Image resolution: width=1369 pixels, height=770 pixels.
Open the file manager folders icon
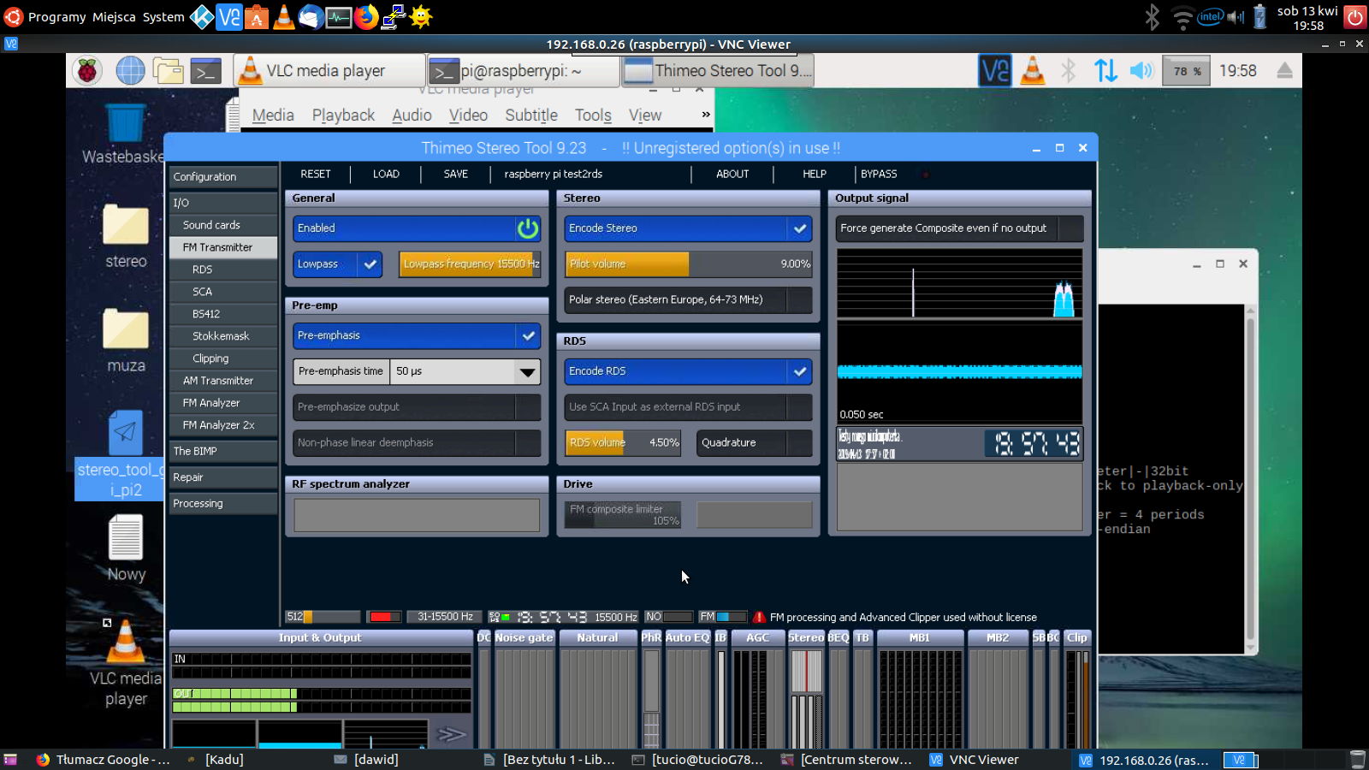(168, 71)
